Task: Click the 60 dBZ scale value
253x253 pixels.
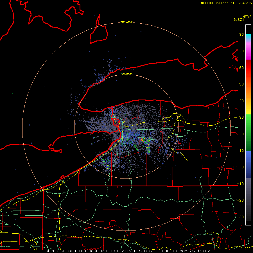Action: point(241,67)
